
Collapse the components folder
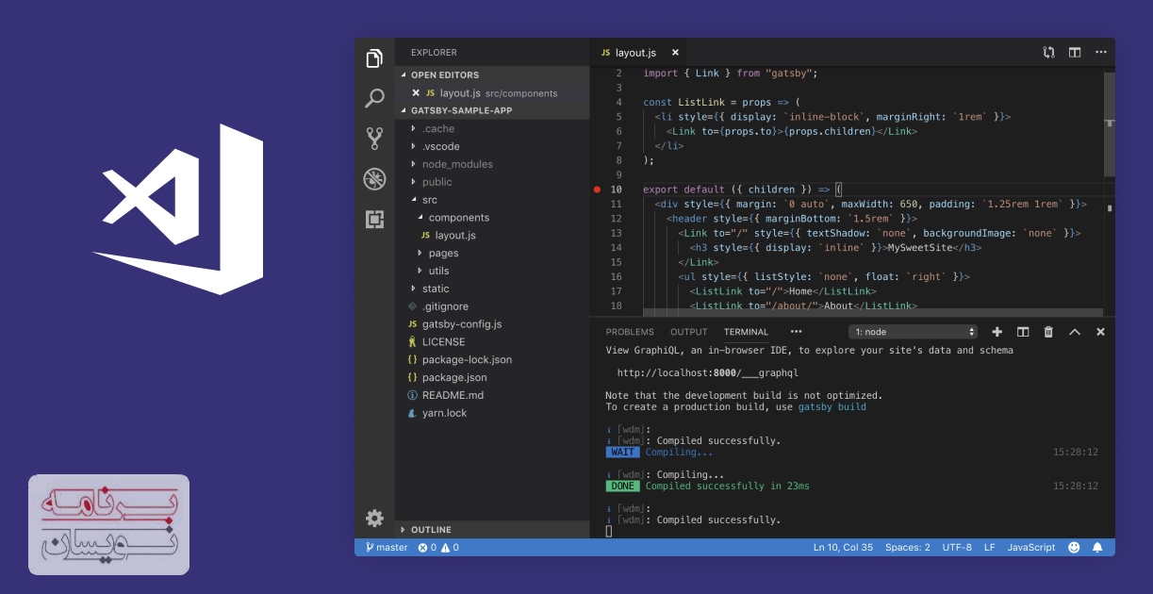coord(492,218)
